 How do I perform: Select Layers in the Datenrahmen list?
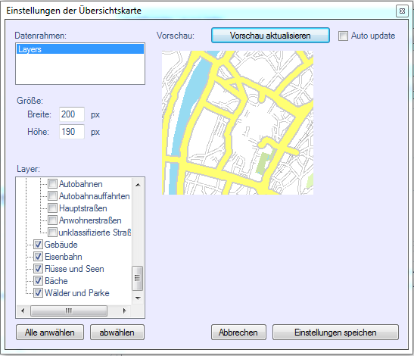(x=80, y=49)
